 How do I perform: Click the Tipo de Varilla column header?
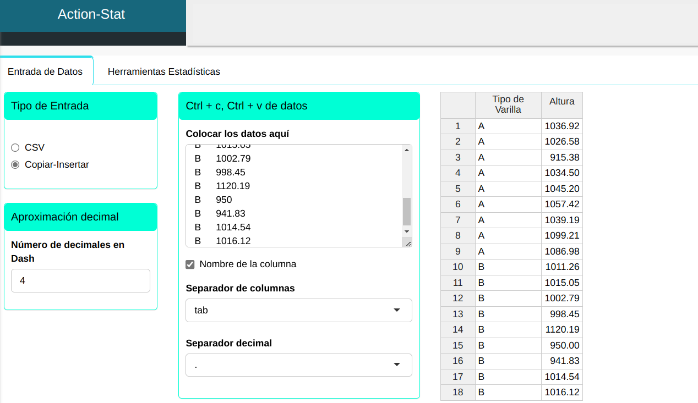pos(508,104)
